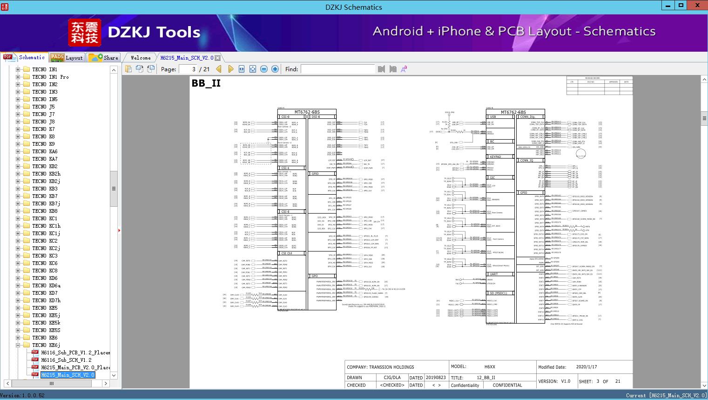
Task: Select TECNO KE5k tree item
Action: tap(46, 323)
